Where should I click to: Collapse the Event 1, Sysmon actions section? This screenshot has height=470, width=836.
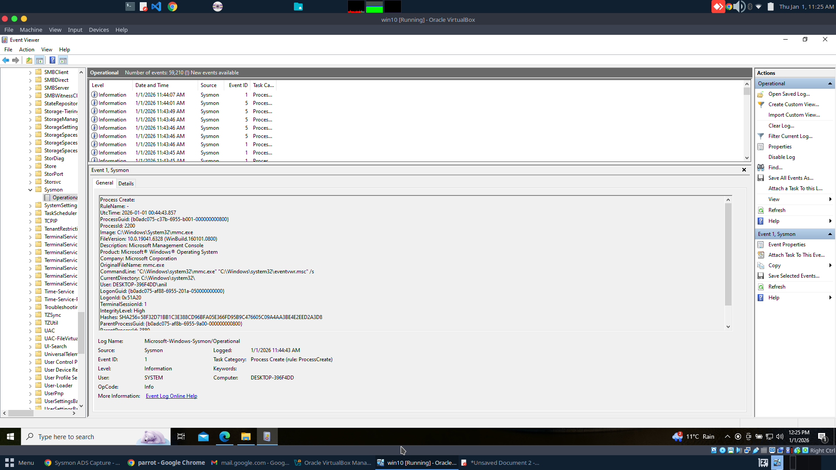[830, 234]
